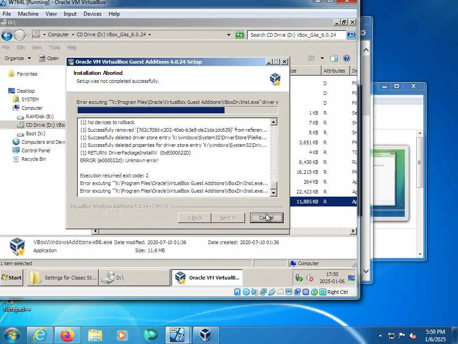Select Favorites in navigation pane
Screen dimensions: 458x344
tap(23, 74)
